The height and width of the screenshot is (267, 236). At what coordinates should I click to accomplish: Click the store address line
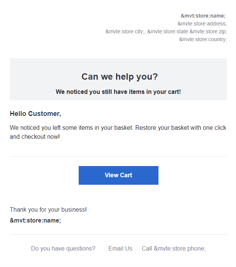click(x=202, y=24)
